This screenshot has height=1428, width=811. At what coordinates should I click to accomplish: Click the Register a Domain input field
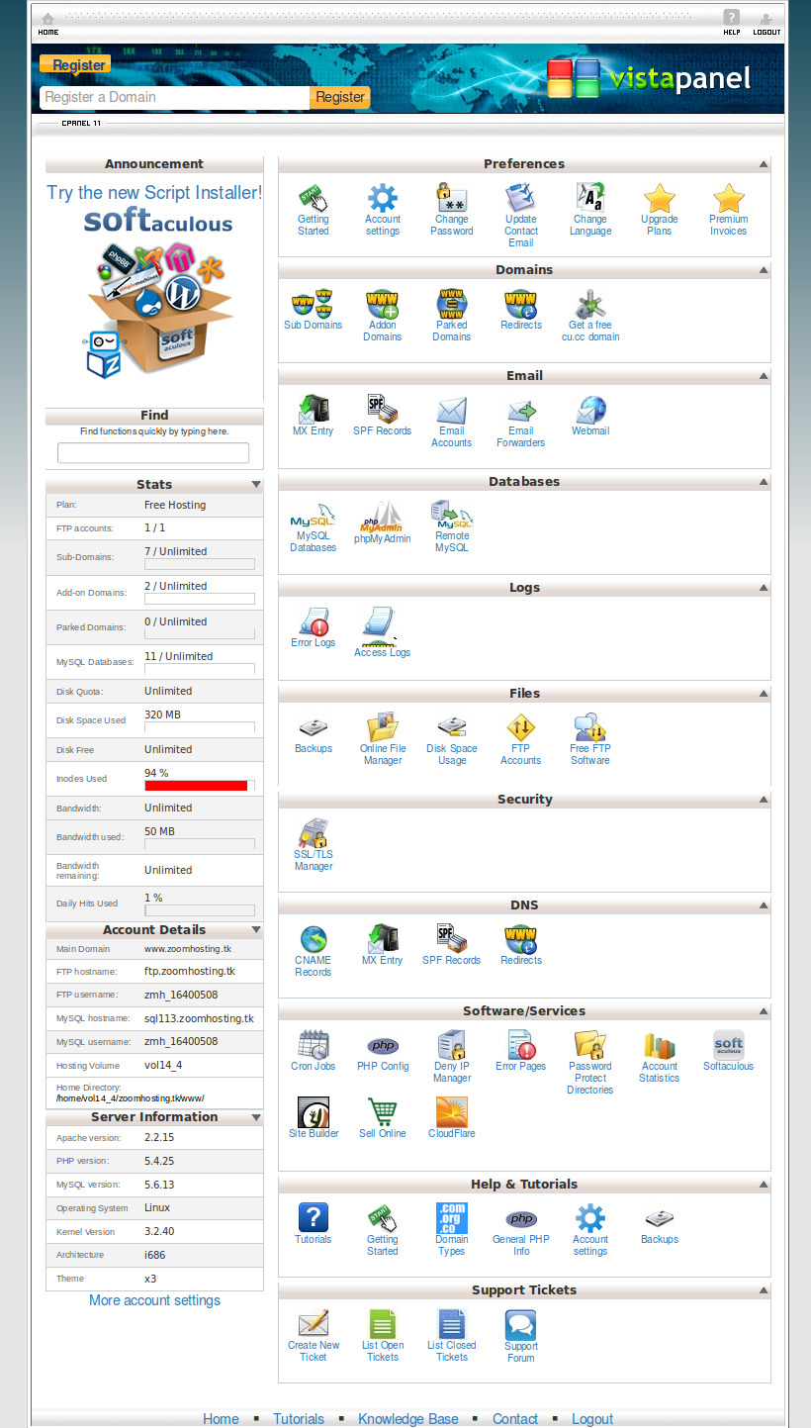[175, 97]
